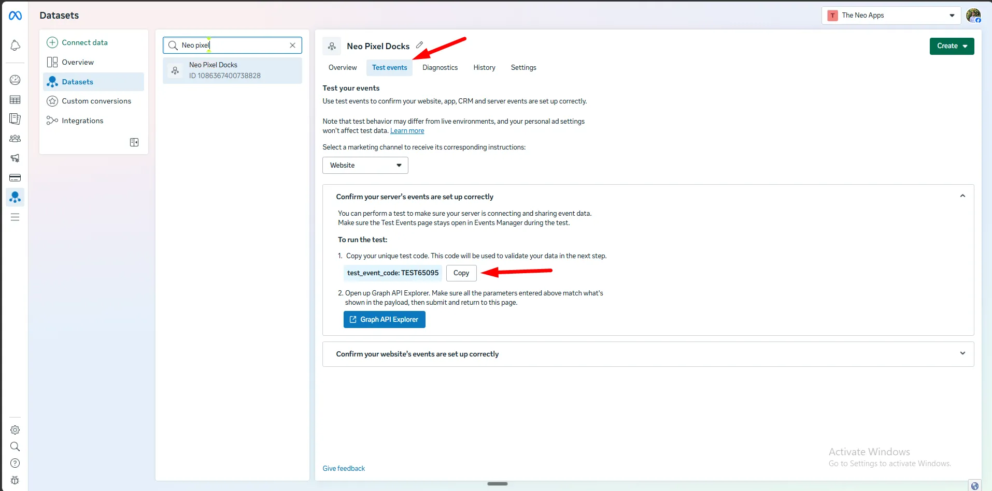Viewport: 992px width, 491px height.
Task: Select Datasets in the side menu
Action: [93, 82]
